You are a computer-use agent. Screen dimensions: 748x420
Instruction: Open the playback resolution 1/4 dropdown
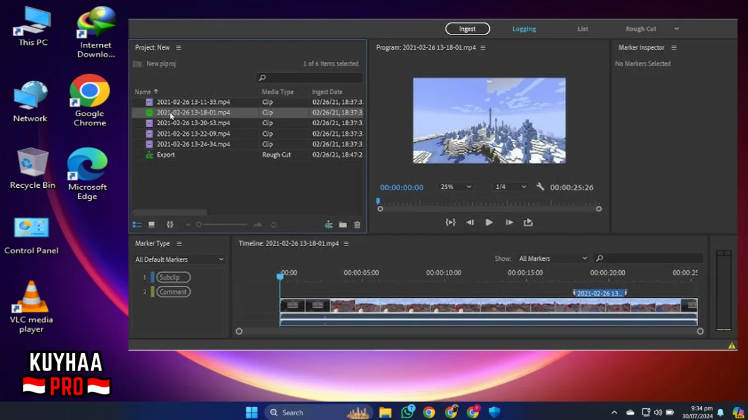point(511,187)
